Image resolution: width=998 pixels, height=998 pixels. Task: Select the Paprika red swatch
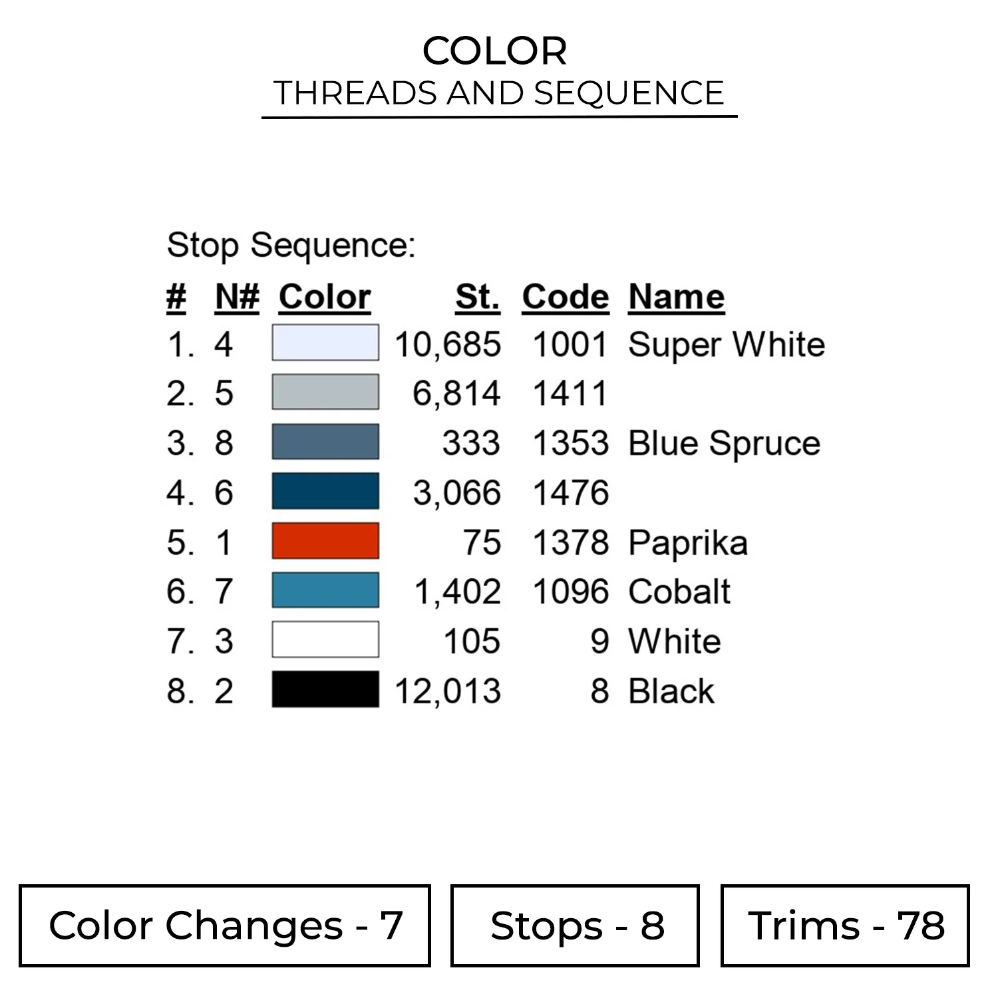325,541
